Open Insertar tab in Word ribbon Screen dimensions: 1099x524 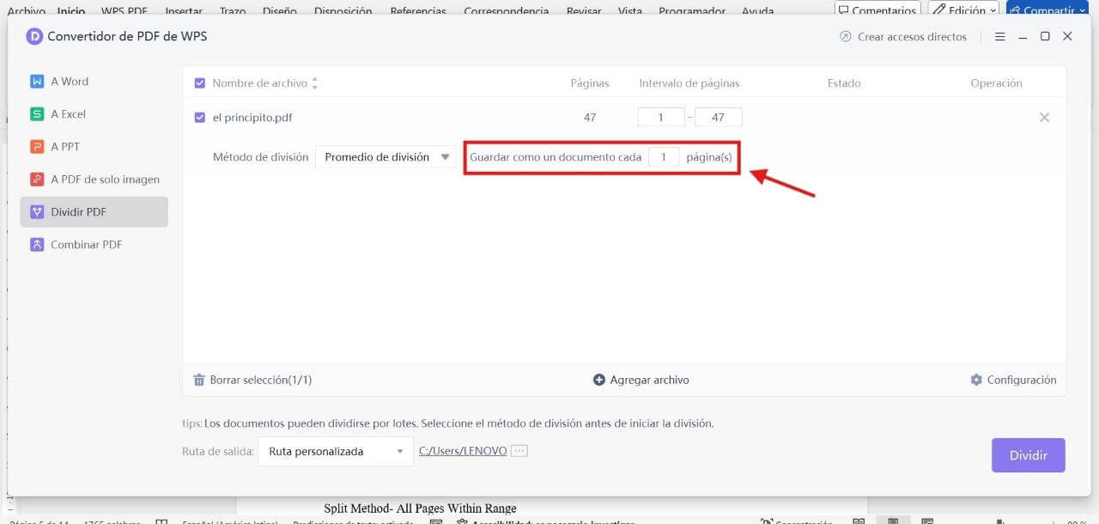pyautogui.click(x=184, y=11)
